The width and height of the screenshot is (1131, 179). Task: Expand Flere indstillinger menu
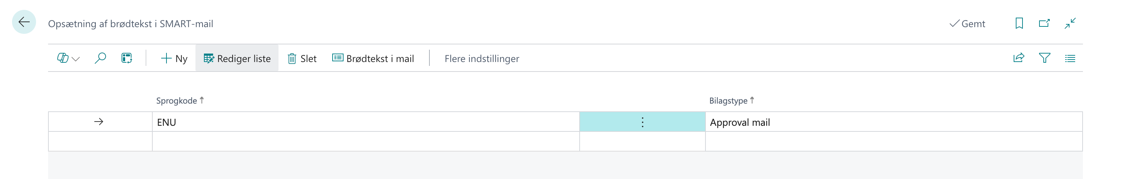pyautogui.click(x=482, y=58)
